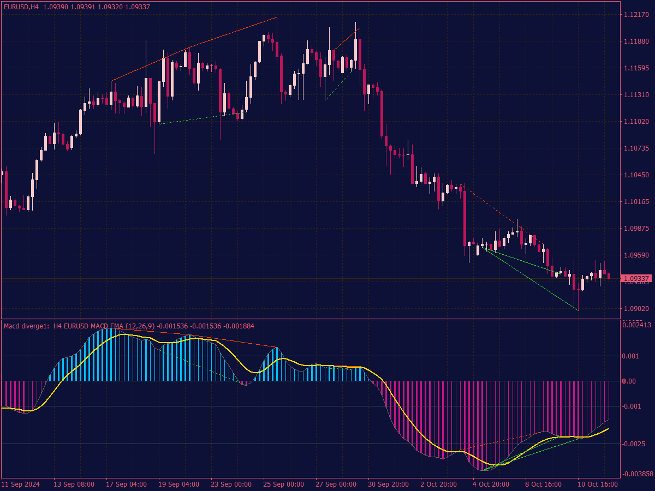Click the 2 Oct 20:00 axis label
Screen dimensions: 655x491
click(x=440, y=483)
